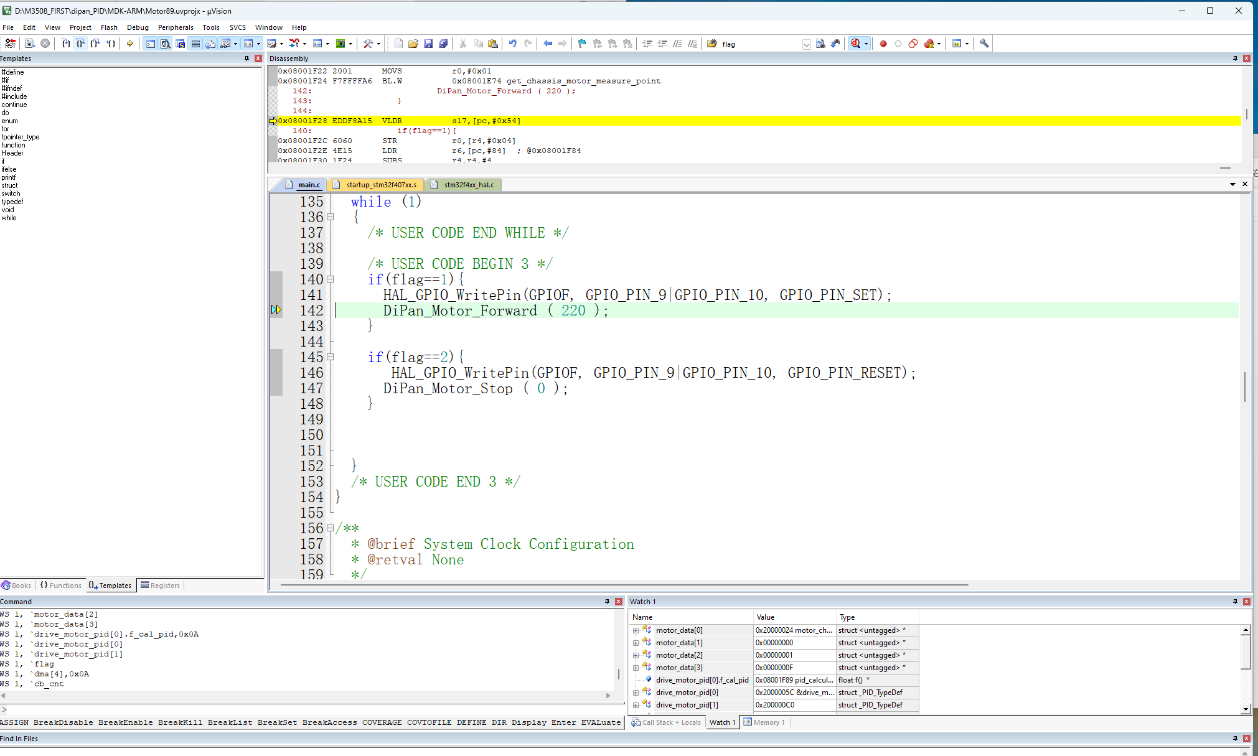Click the Paste clipboard icon
This screenshot has width=1258, height=756.
493,44
